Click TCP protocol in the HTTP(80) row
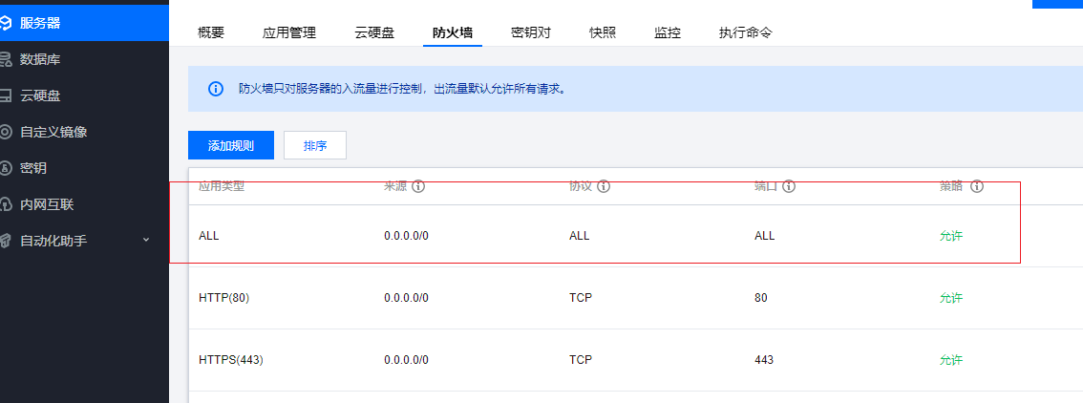 click(581, 298)
